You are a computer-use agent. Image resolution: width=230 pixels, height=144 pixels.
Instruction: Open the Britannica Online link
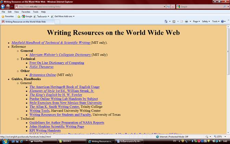tap(43, 75)
